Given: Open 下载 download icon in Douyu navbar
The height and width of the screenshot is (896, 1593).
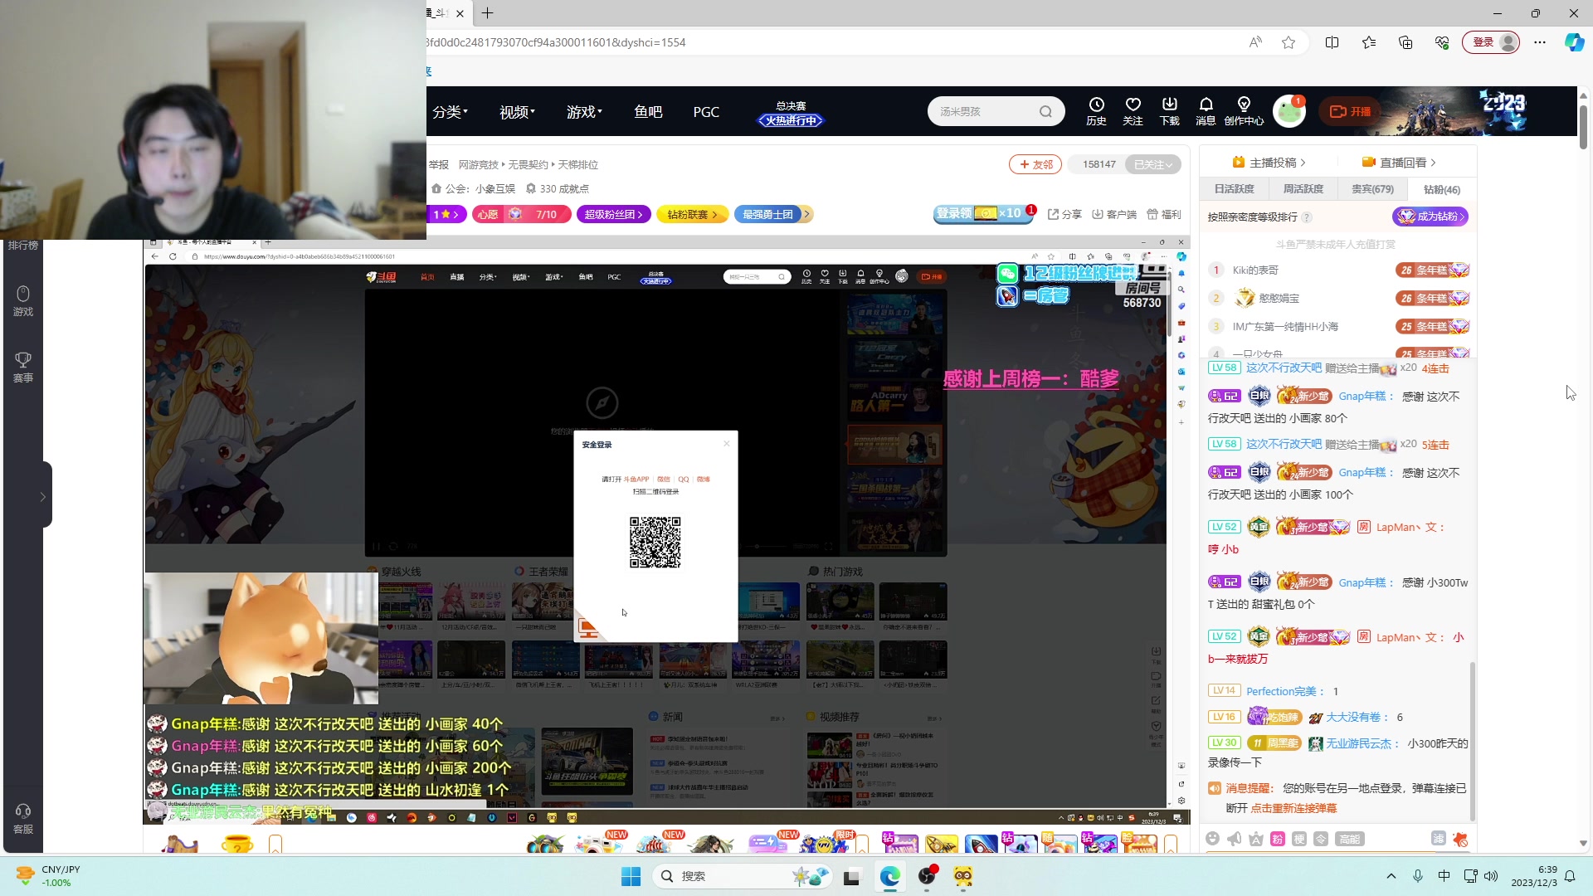Looking at the screenshot, I should coord(1169,110).
